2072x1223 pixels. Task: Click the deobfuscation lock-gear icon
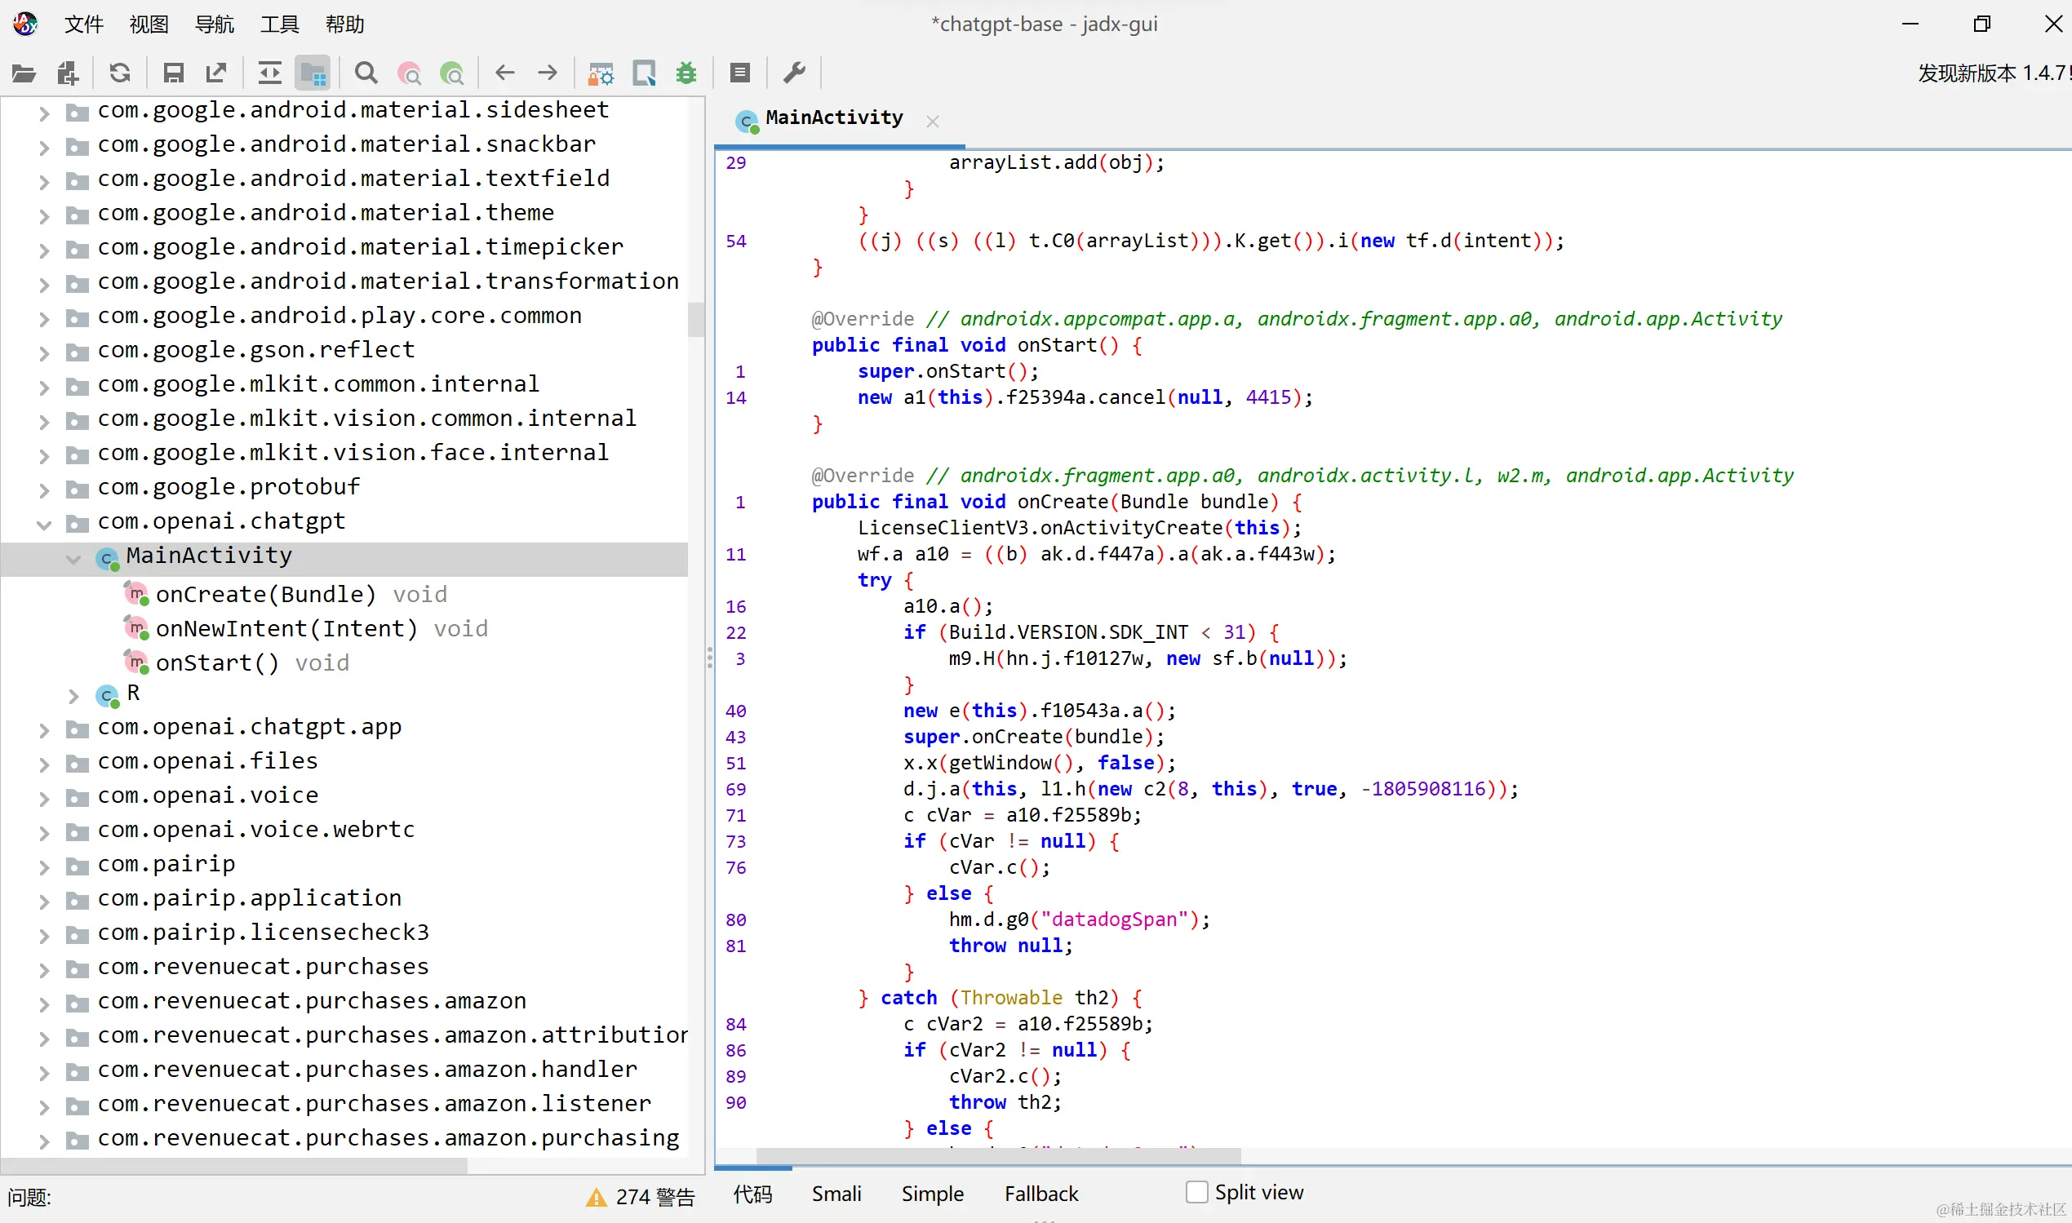pyautogui.click(x=601, y=73)
